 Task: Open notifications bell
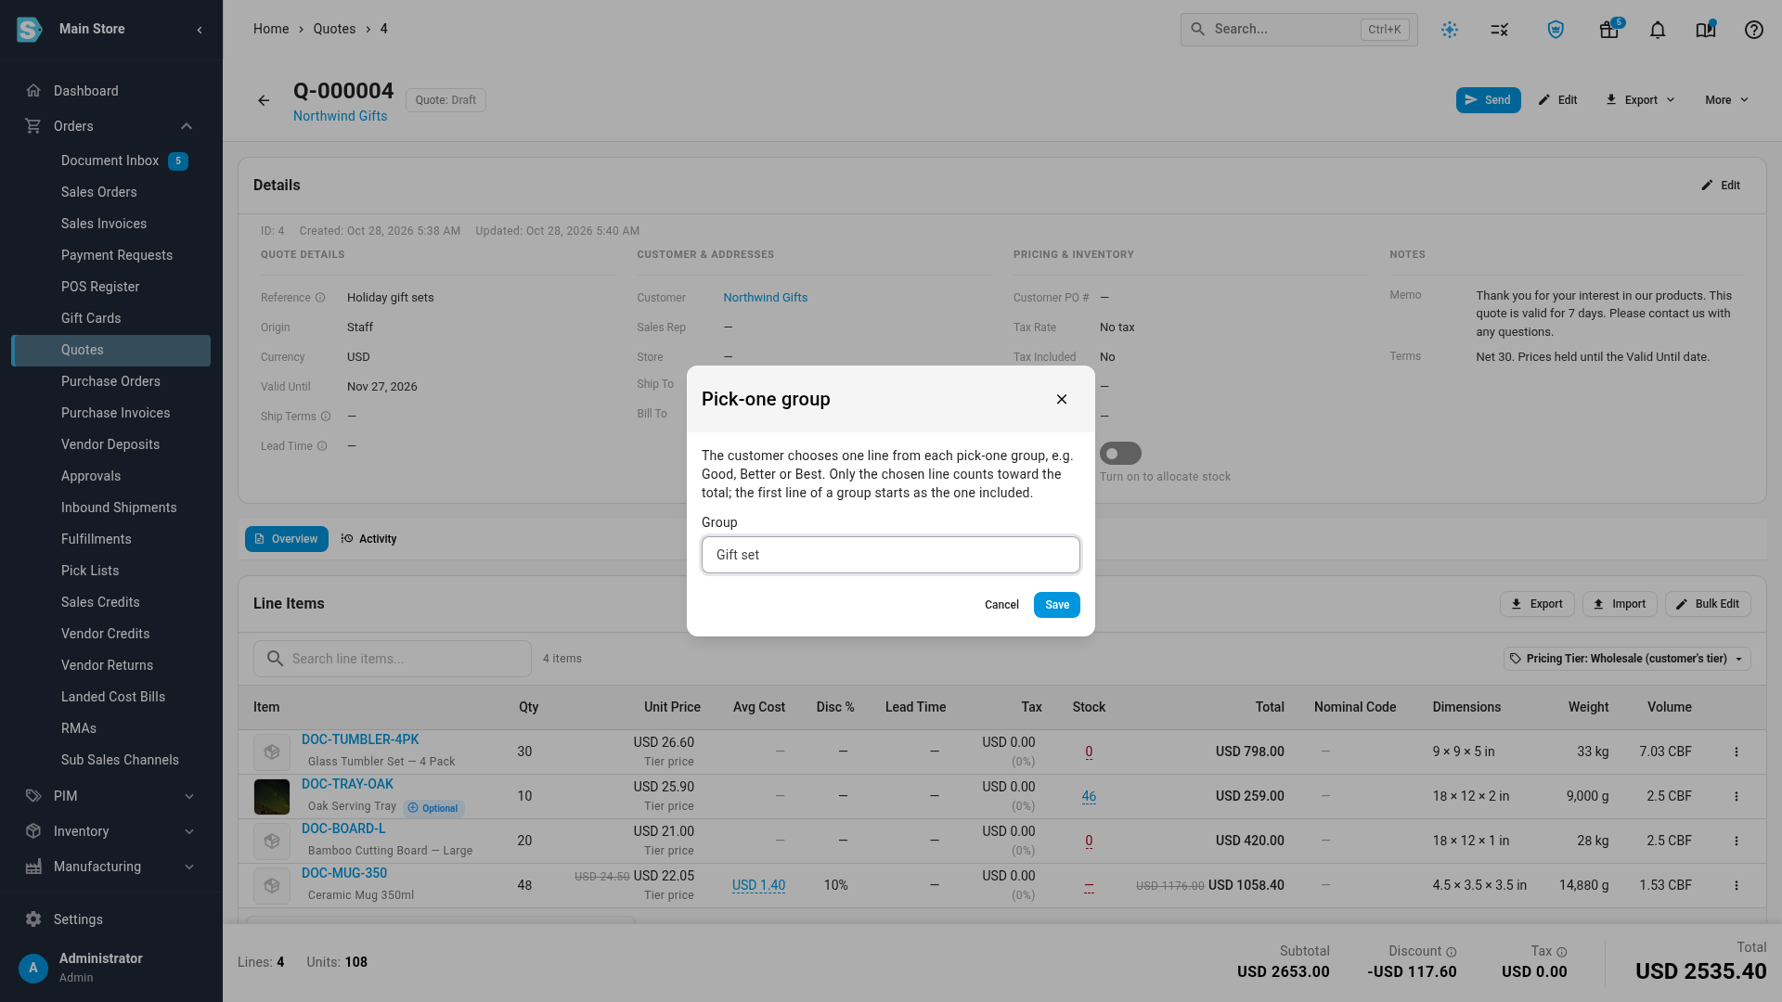pyautogui.click(x=1658, y=30)
